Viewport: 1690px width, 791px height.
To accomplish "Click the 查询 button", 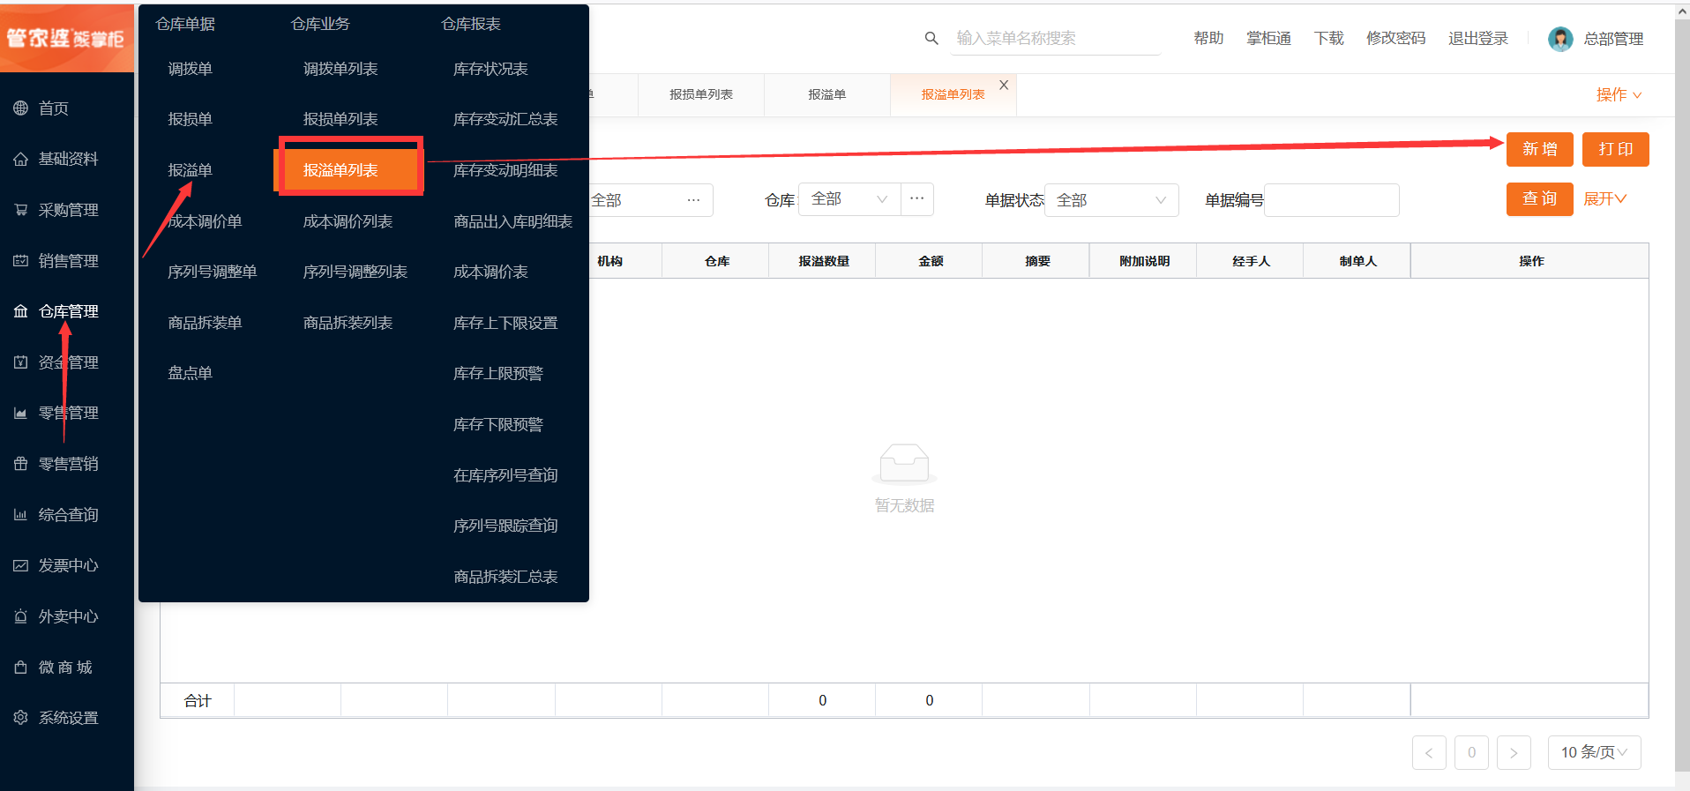I will (1540, 198).
